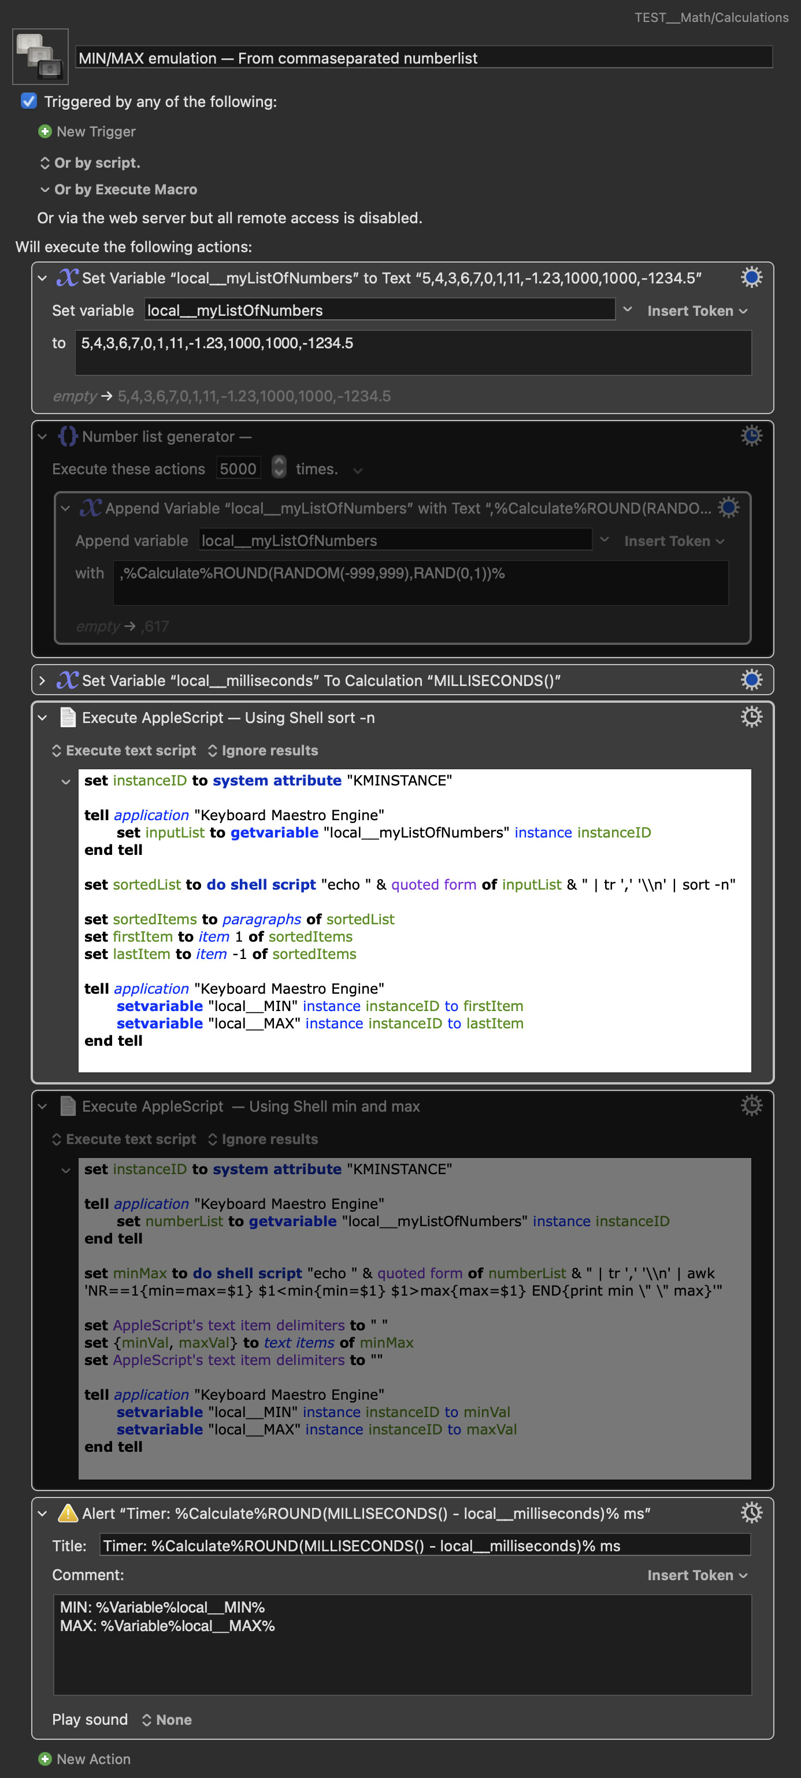Click script document icon of Shell min and max action

pyautogui.click(x=68, y=1106)
